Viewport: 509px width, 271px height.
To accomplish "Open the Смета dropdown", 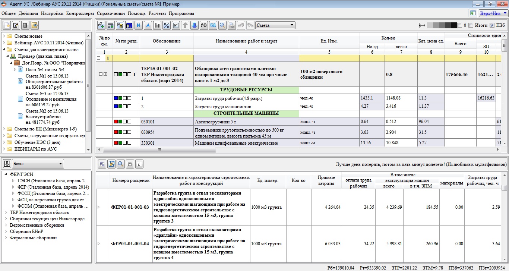I will (x=275, y=25).
